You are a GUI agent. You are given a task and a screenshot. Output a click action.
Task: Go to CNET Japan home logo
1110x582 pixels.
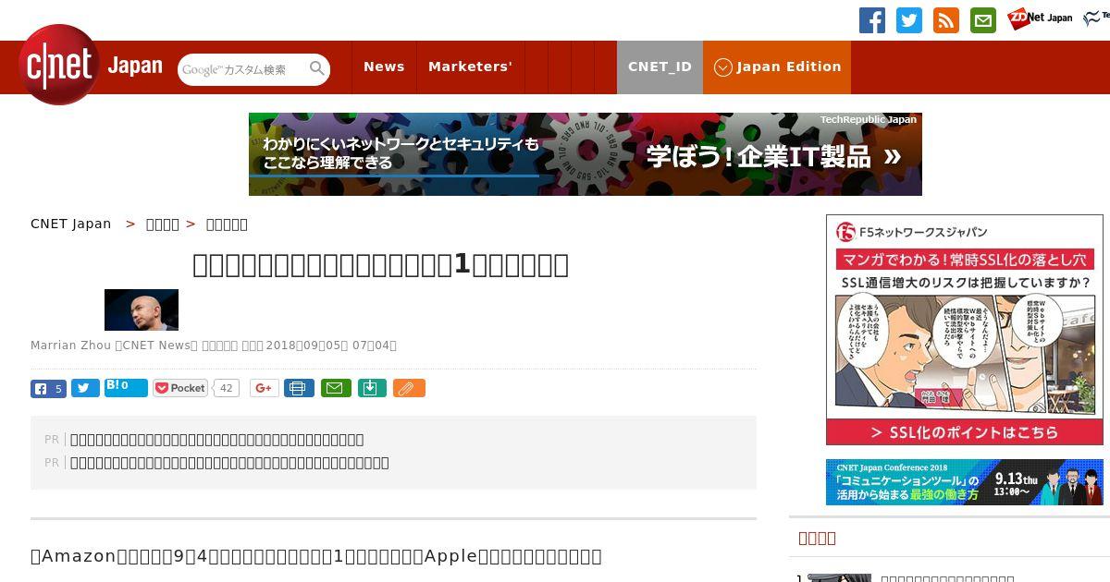coord(91,66)
